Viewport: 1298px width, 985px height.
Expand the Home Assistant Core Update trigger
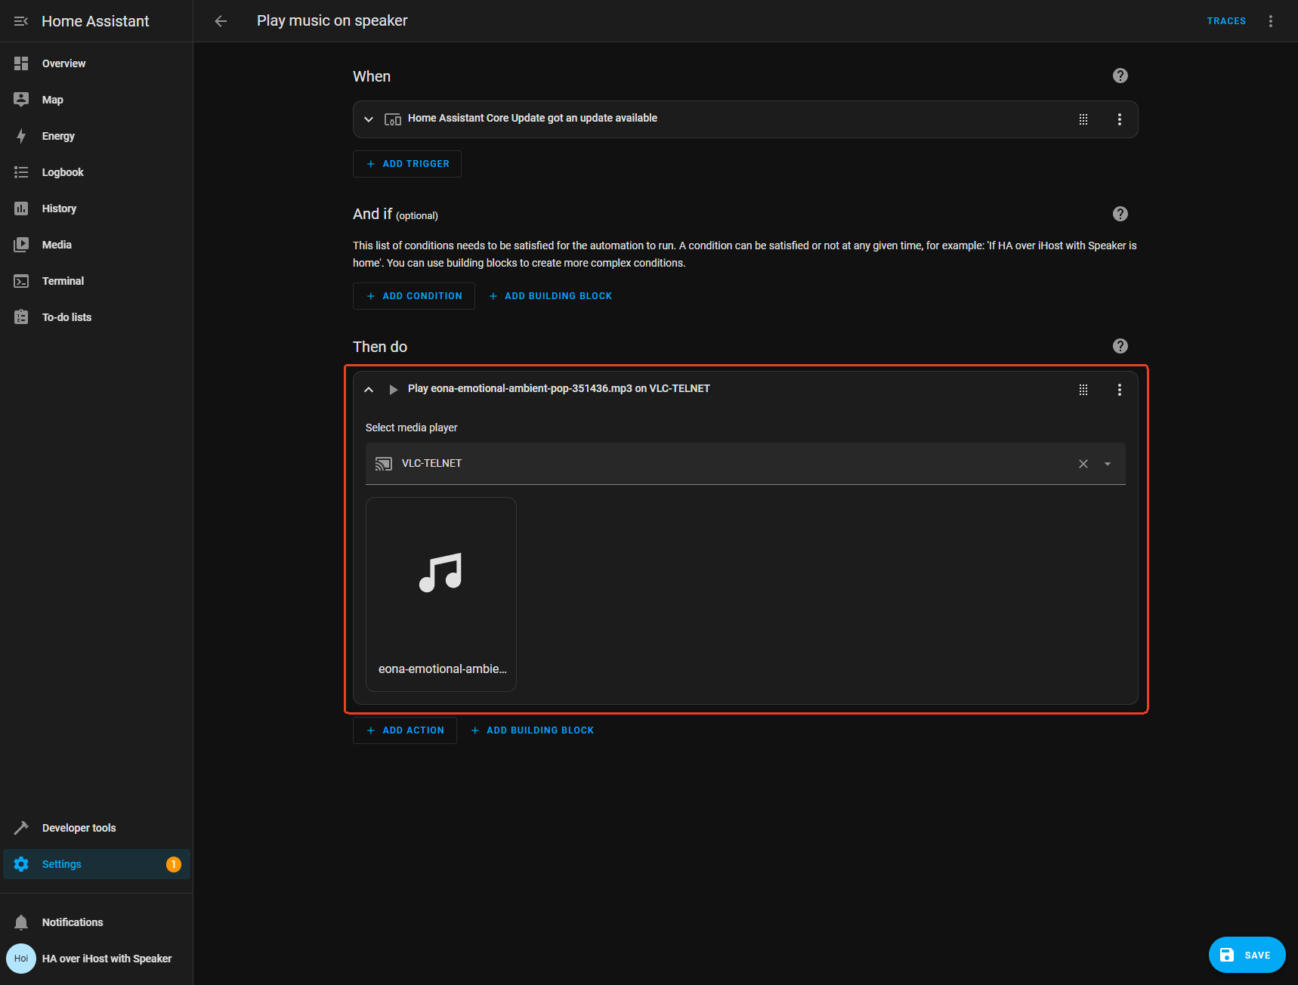click(x=369, y=119)
